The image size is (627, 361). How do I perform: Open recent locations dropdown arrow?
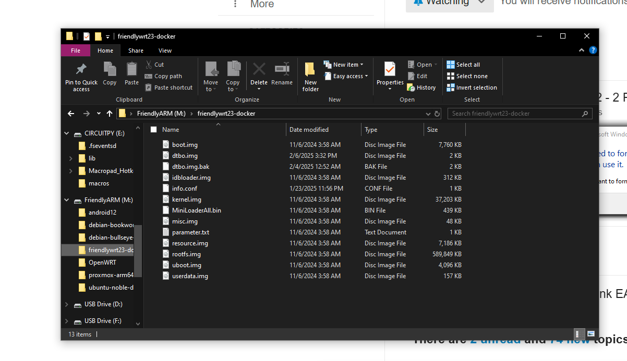tap(99, 114)
